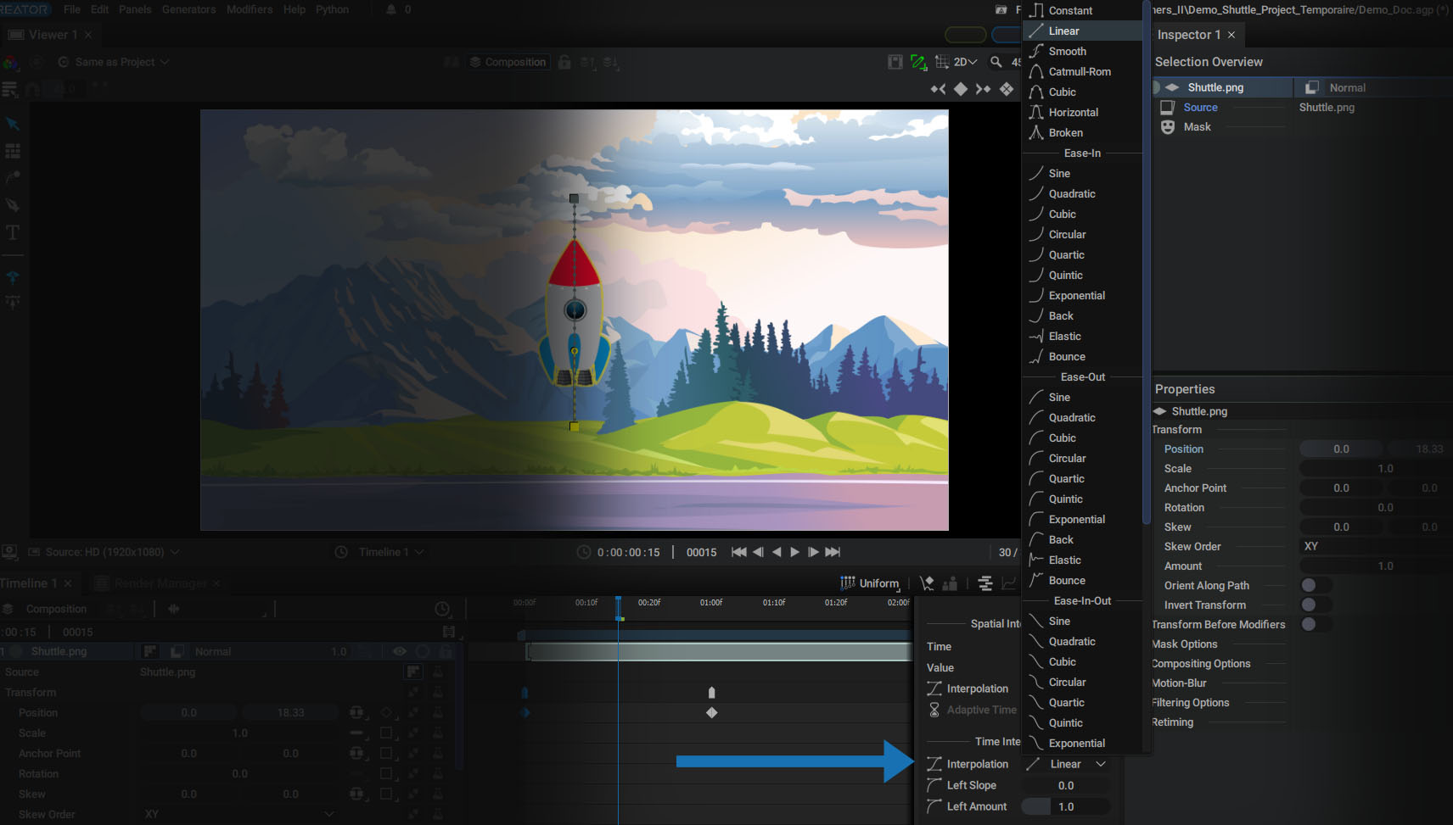Click the Ease-Out Back curve icon
This screenshot has width=1453, height=825.
1036,539
